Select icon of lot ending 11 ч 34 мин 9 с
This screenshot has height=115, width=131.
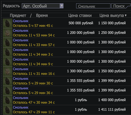[x=8, y=62]
